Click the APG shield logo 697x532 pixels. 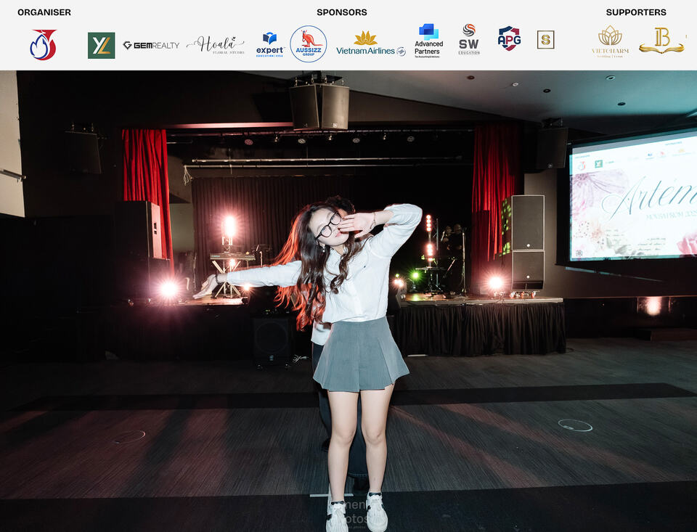pyautogui.click(x=510, y=38)
